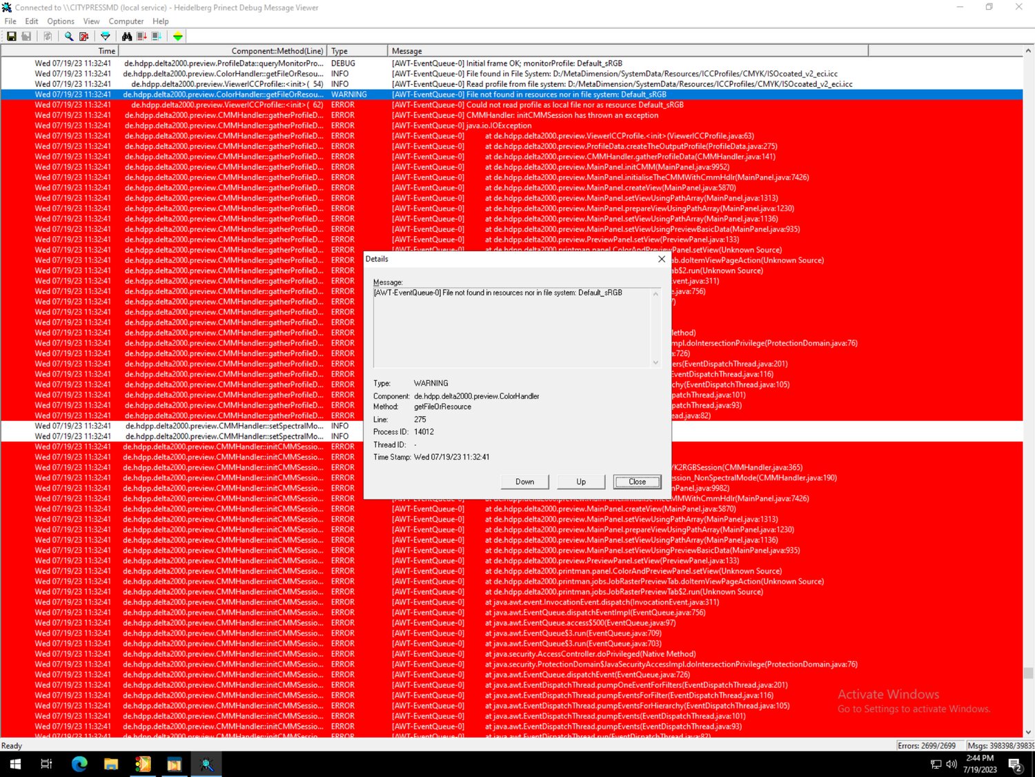Viewport: 1035px width, 777px height.
Task: Click the Debug Message Viewer taskbar icon
Action: point(206,764)
